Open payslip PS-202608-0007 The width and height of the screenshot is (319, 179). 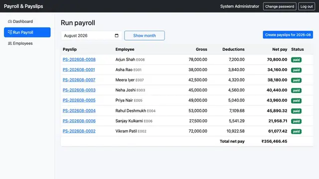[79, 80]
